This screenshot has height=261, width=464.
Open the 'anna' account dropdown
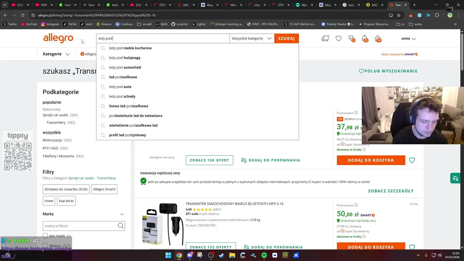(409, 38)
